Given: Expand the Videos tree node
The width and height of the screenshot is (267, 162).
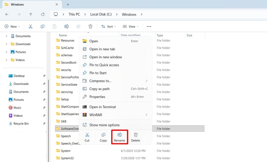Looking at the screenshot, I should coord(6,60).
